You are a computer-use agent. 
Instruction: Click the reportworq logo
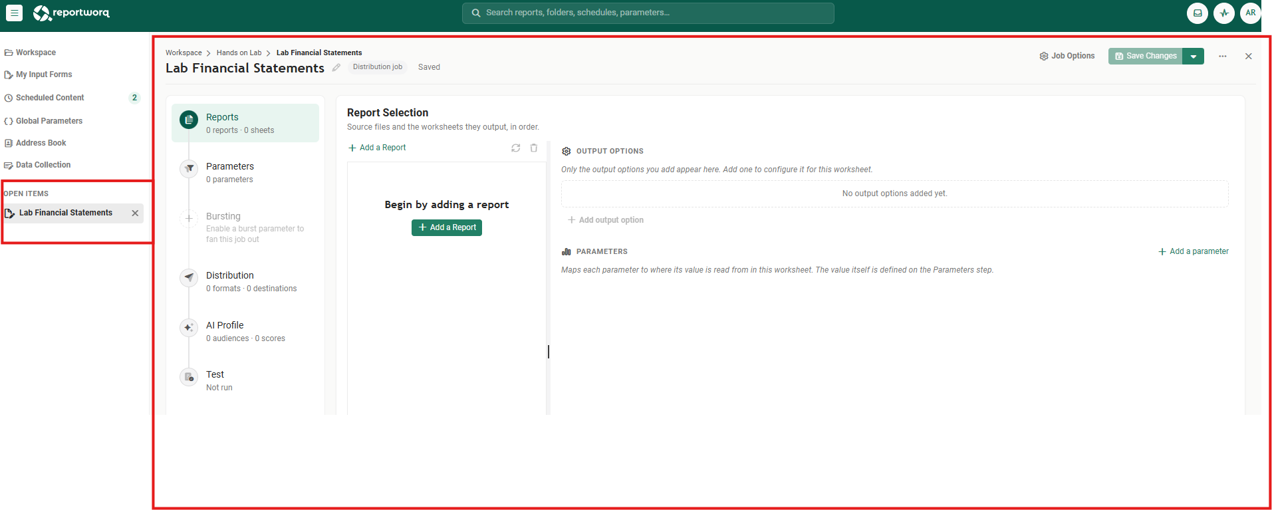[x=71, y=13]
